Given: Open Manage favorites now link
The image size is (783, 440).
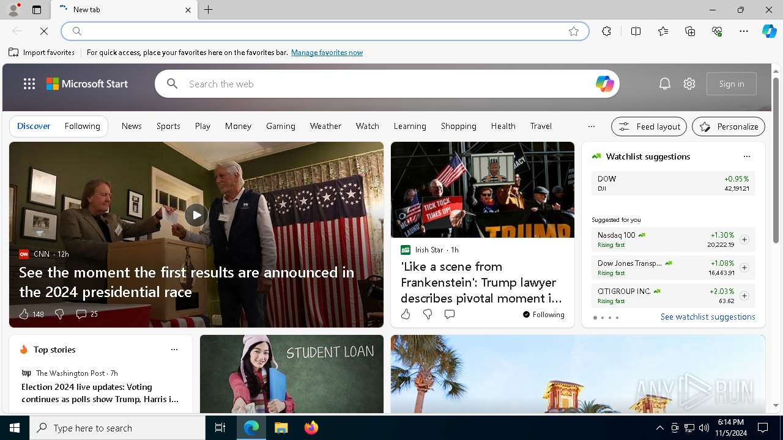Looking at the screenshot, I should click(x=327, y=53).
